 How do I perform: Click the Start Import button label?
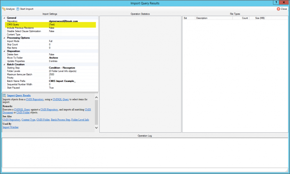(26, 9)
